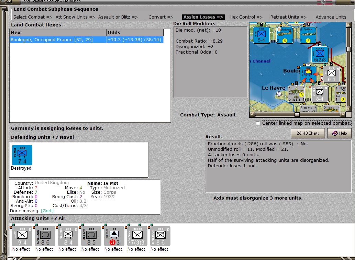This screenshot has width=355, height=260.
Task: Go to Att Snow Units subphase
Action: [75, 17]
